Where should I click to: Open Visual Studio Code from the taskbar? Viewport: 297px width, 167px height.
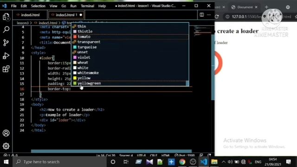point(204,162)
